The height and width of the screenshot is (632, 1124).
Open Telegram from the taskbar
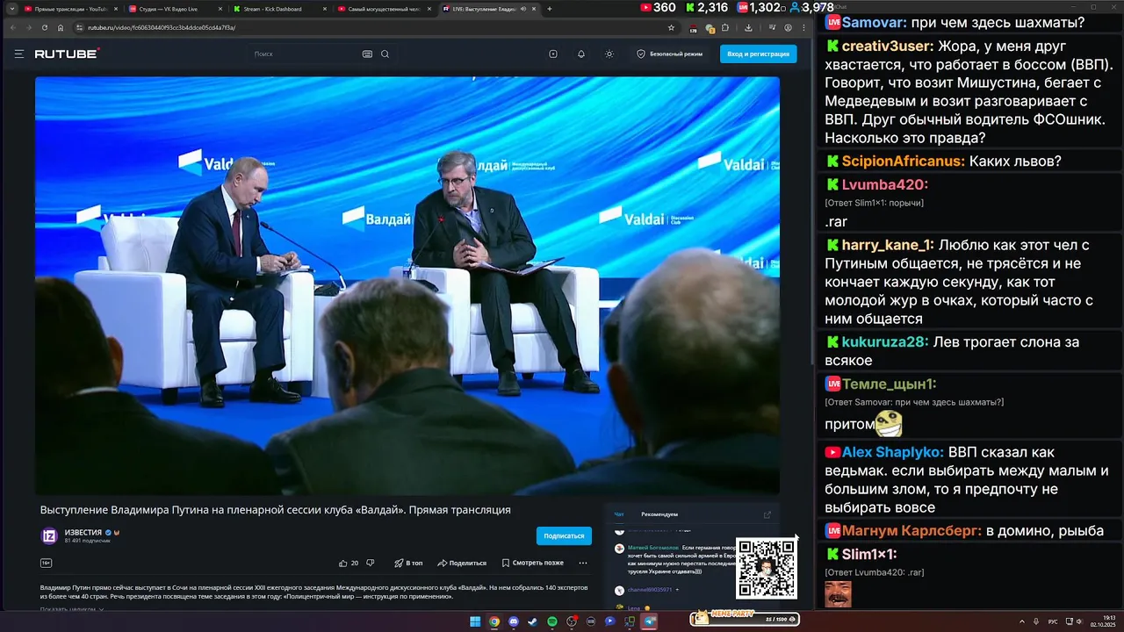tap(650, 621)
